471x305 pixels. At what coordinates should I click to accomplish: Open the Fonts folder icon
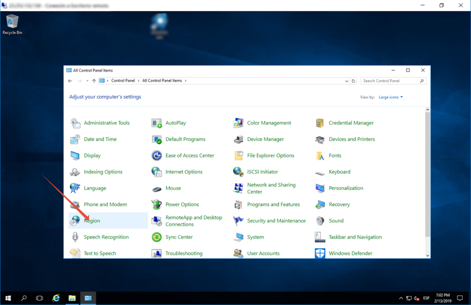[x=320, y=156]
